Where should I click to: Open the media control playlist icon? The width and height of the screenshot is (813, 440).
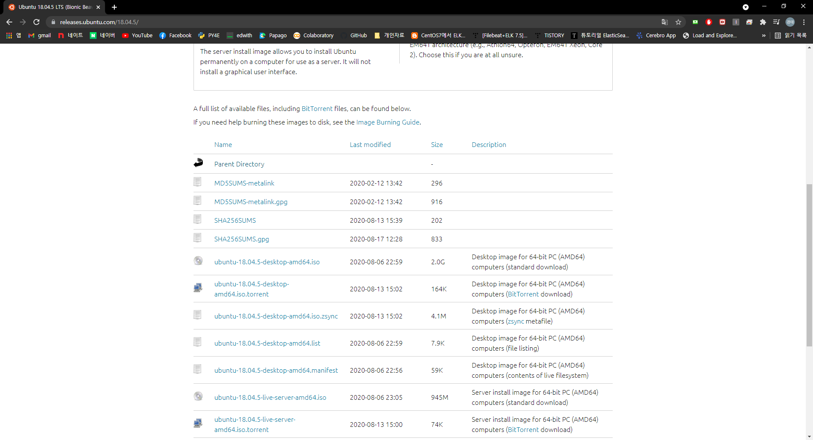coord(777,22)
